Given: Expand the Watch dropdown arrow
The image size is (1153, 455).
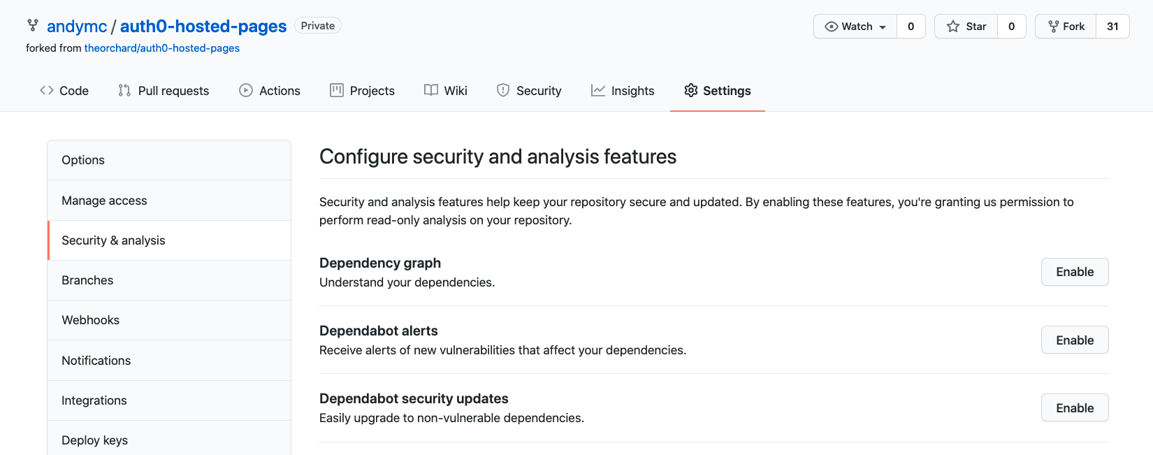Looking at the screenshot, I should tap(883, 27).
